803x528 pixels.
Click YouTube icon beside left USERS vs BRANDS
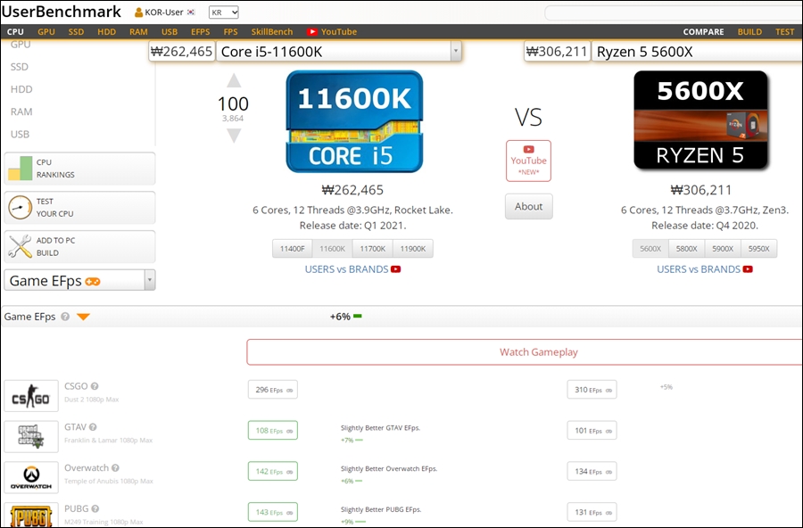[x=396, y=269]
